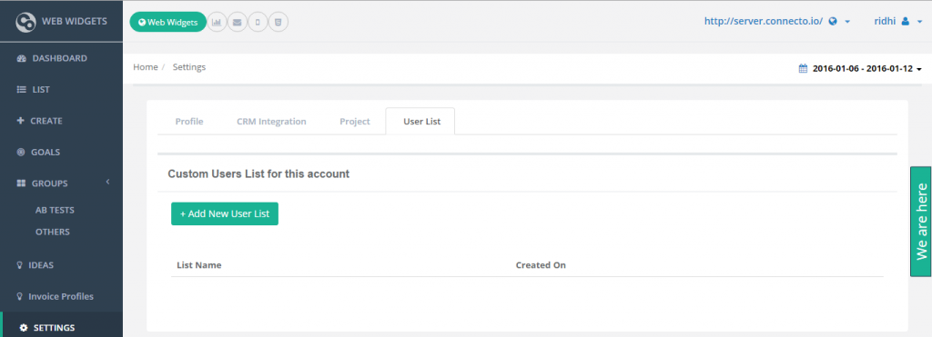932x337 pixels.
Task: Switch to the CRM Integration tab
Action: point(271,122)
